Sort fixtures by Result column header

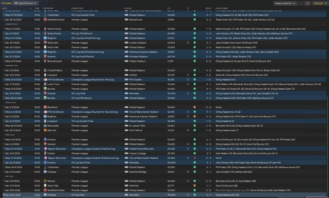tap(208, 8)
